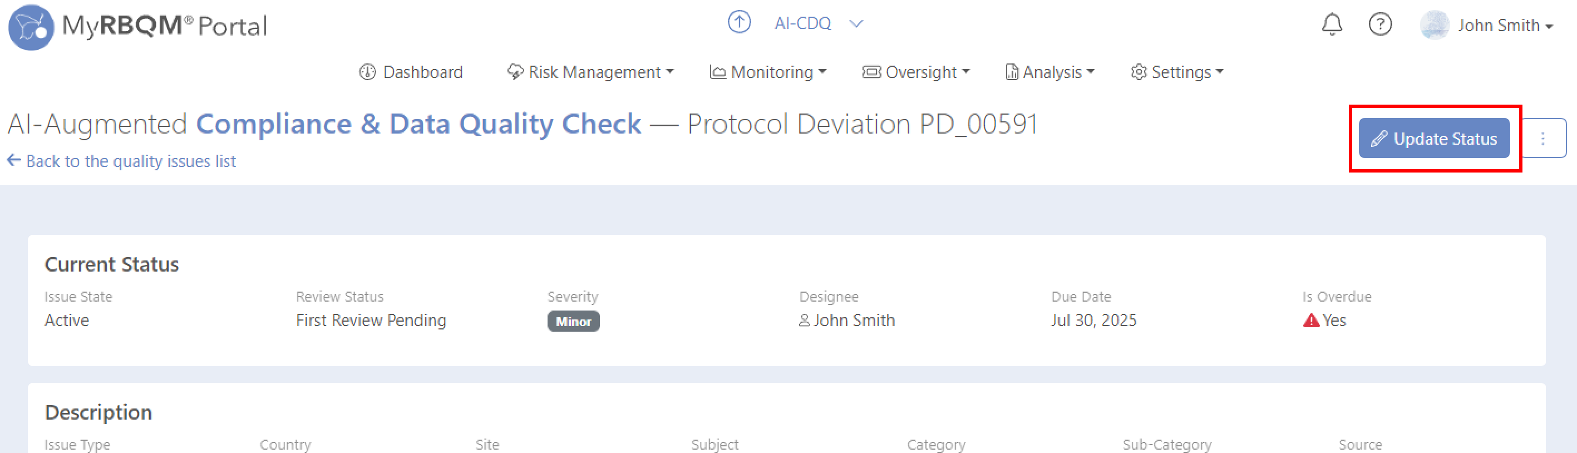Click the Severity field label
This screenshot has height=453, width=1577.
[573, 296]
